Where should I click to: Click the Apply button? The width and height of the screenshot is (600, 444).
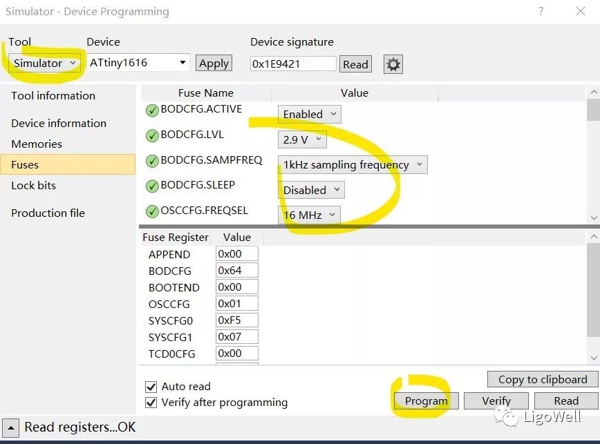(214, 64)
